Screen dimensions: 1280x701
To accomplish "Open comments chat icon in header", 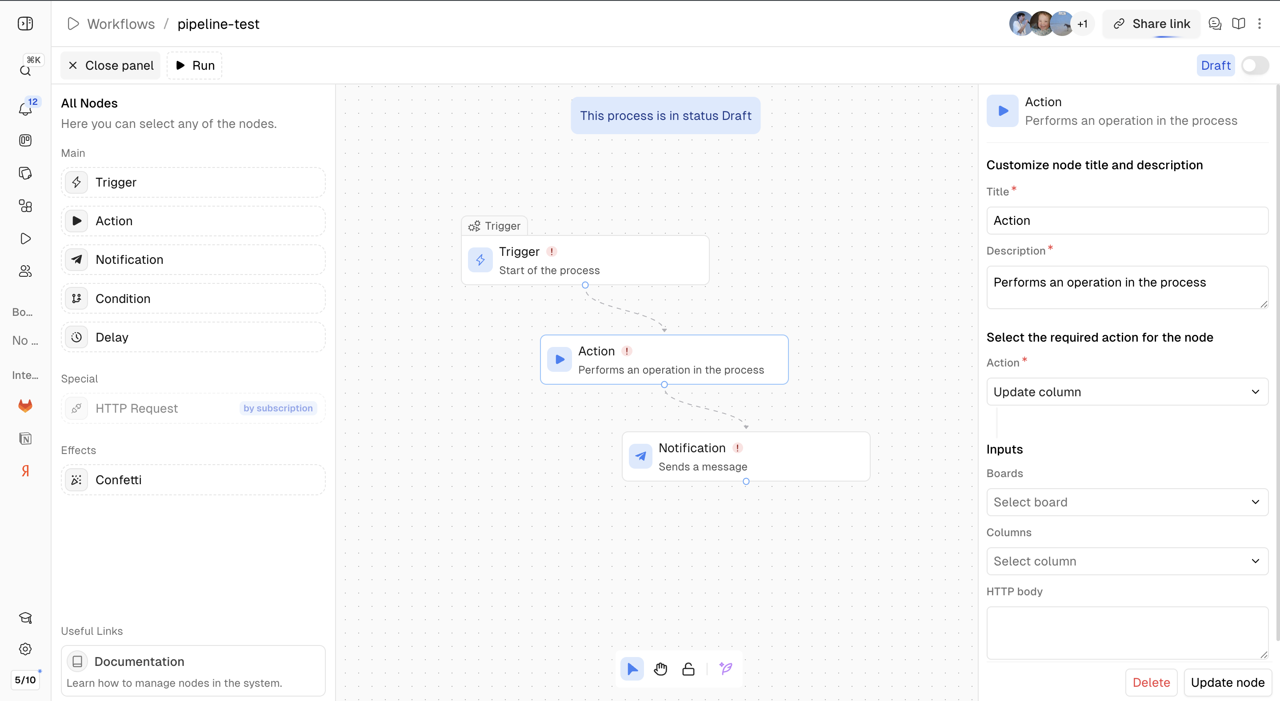I will click(1214, 24).
